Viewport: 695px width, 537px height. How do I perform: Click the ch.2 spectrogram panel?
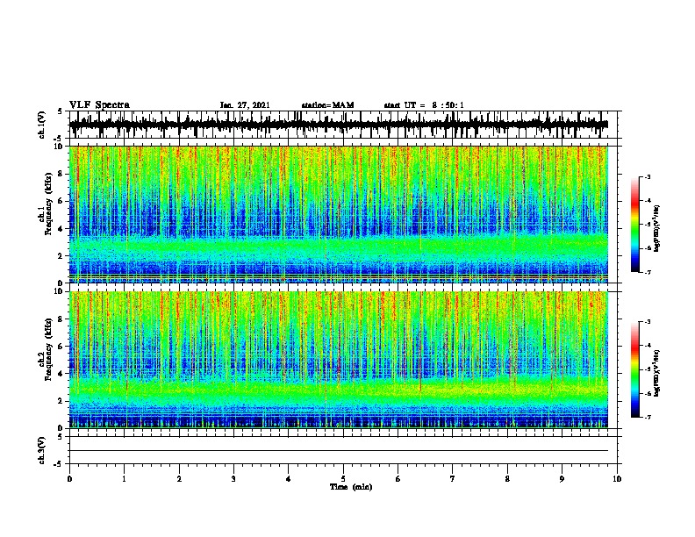pos(339,360)
